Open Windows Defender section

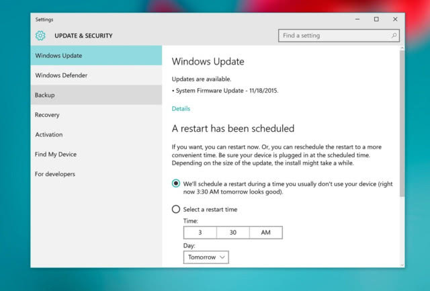click(96, 75)
